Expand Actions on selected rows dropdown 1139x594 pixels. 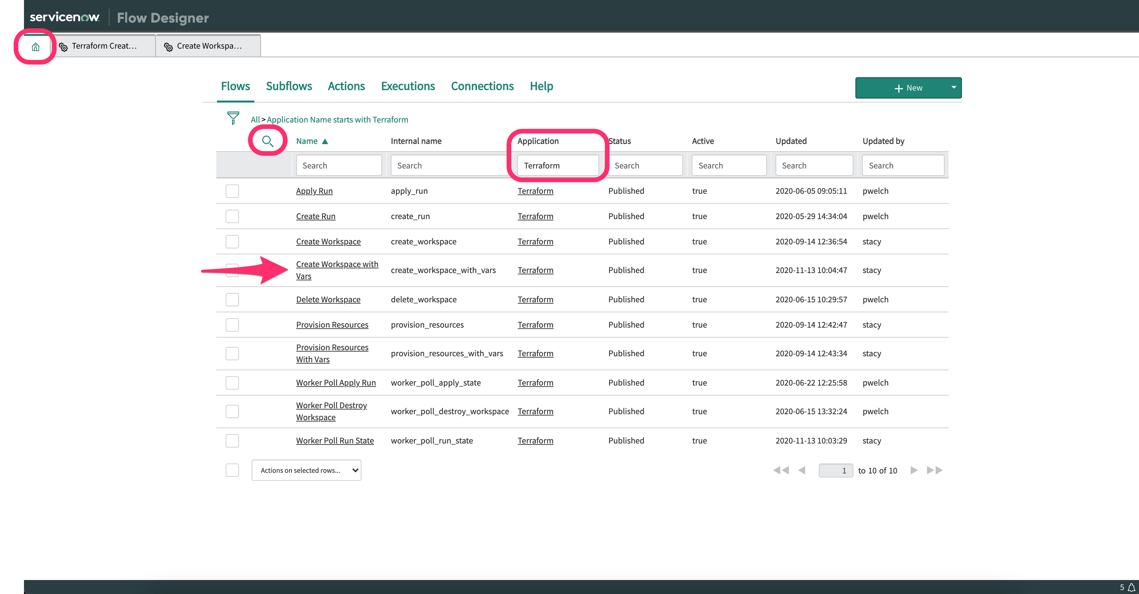coord(307,470)
